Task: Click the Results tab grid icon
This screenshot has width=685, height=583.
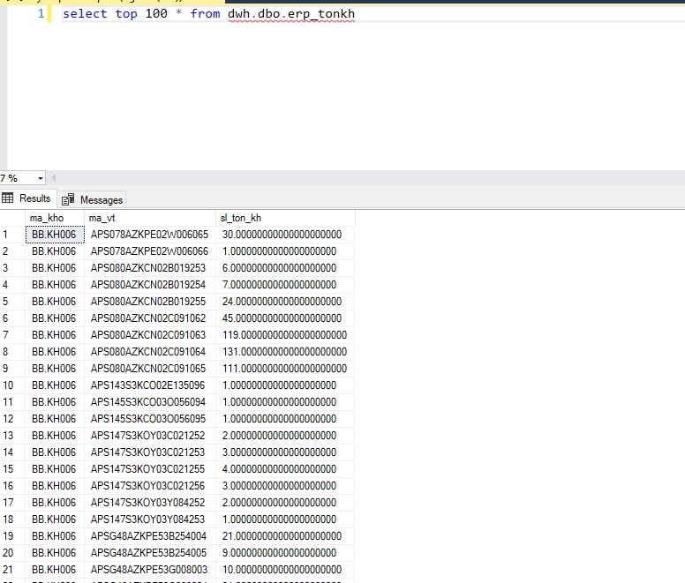Action: point(9,198)
